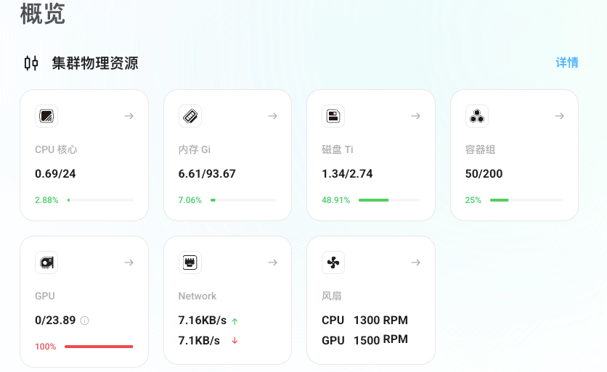Screen dimensions: 607x372
Task: Click the 100% percentage text
Action: click(45, 347)
